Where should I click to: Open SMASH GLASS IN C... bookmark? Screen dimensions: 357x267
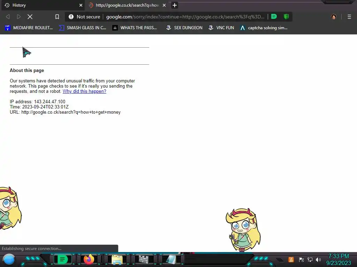(83, 28)
